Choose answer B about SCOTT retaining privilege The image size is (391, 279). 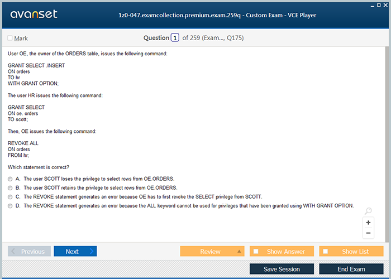(10, 188)
